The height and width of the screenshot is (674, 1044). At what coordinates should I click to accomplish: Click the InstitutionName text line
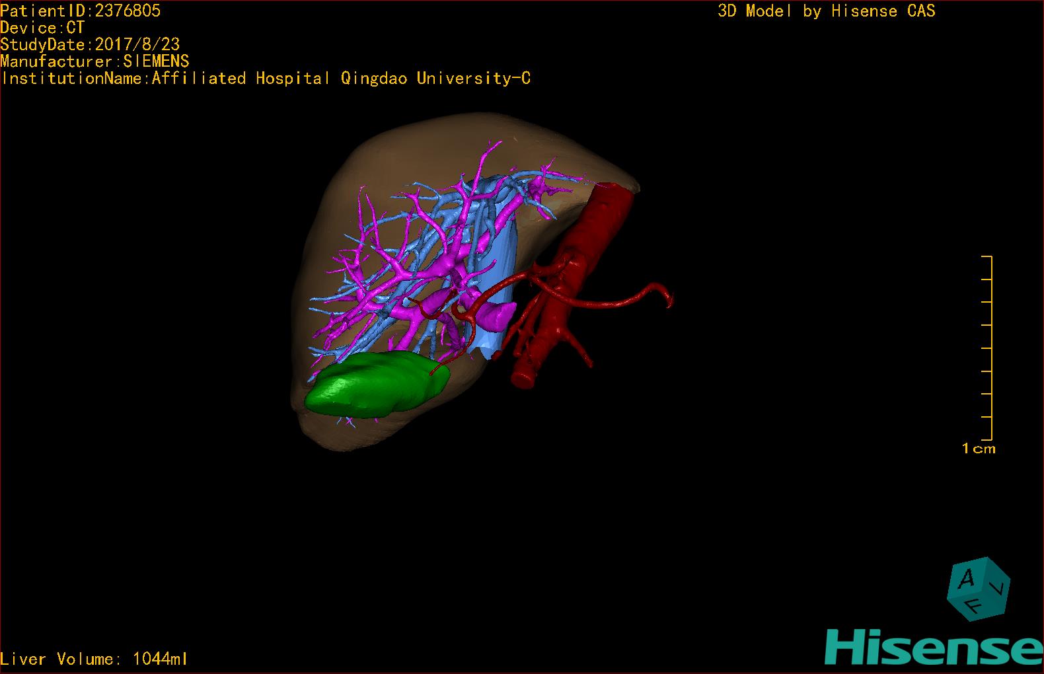(x=266, y=79)
